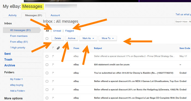Go to the Account tab

click(x=55, y=15)
